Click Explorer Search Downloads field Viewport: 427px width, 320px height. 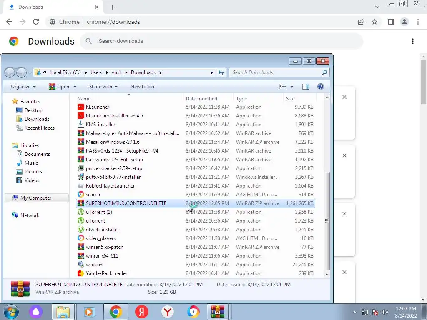pyautogui.click(x=275, y=72)
